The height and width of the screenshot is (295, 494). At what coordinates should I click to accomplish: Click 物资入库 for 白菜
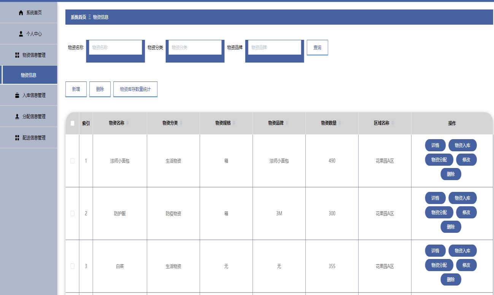462,251
